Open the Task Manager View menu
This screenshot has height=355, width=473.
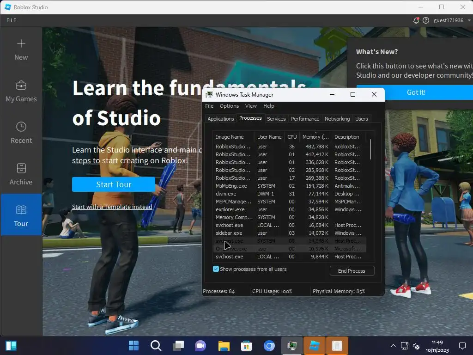251,106
